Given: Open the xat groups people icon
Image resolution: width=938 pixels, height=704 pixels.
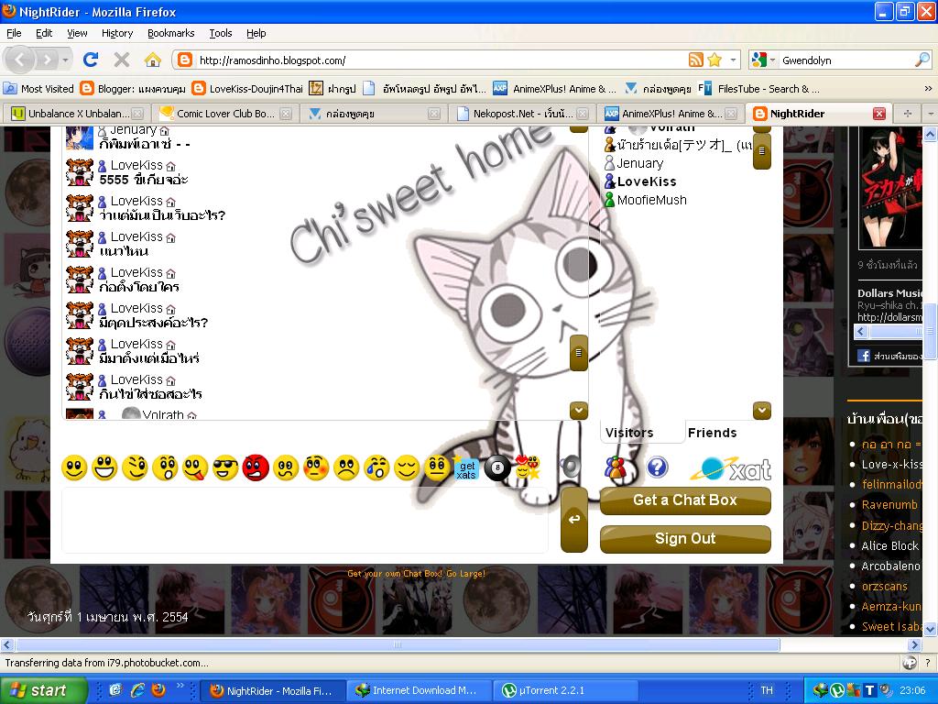Looking at the screenshot, I should (x=616, y=467).
